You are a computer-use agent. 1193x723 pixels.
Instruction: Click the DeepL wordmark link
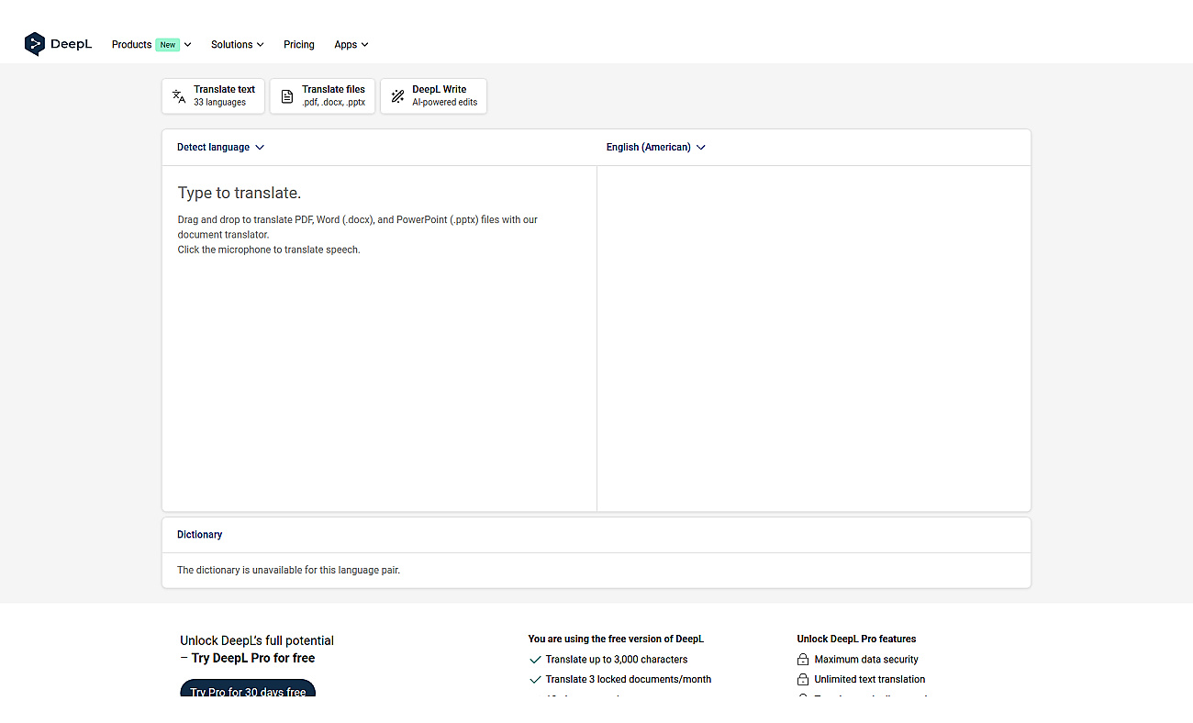[71, 44]
